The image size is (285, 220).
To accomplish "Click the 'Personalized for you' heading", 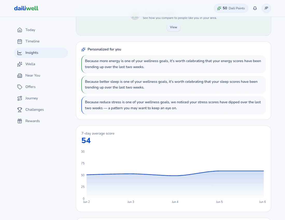I will [x=104, y=49].
